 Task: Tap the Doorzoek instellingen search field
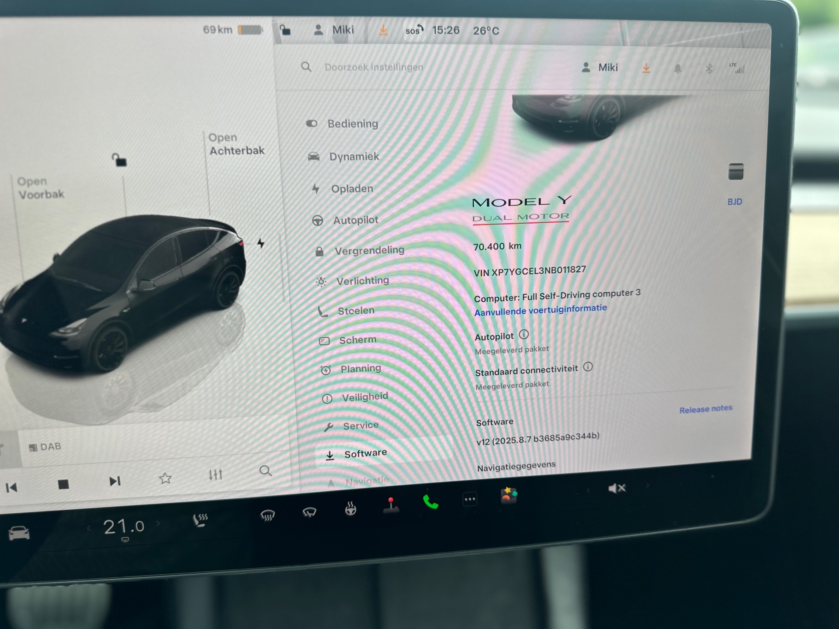374,67
